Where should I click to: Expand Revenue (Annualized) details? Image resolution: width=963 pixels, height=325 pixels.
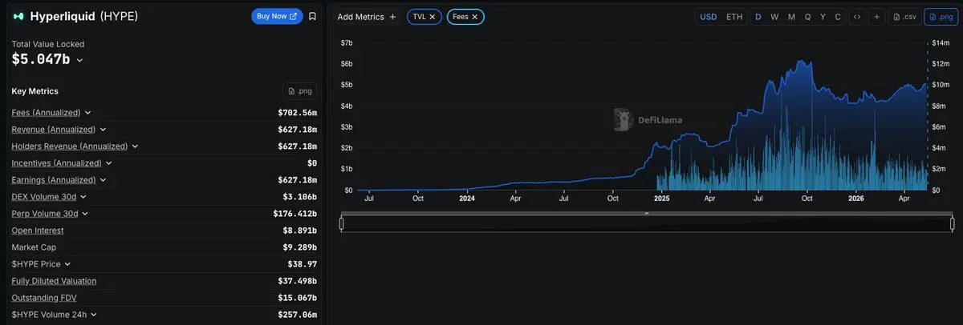(103, 130)
